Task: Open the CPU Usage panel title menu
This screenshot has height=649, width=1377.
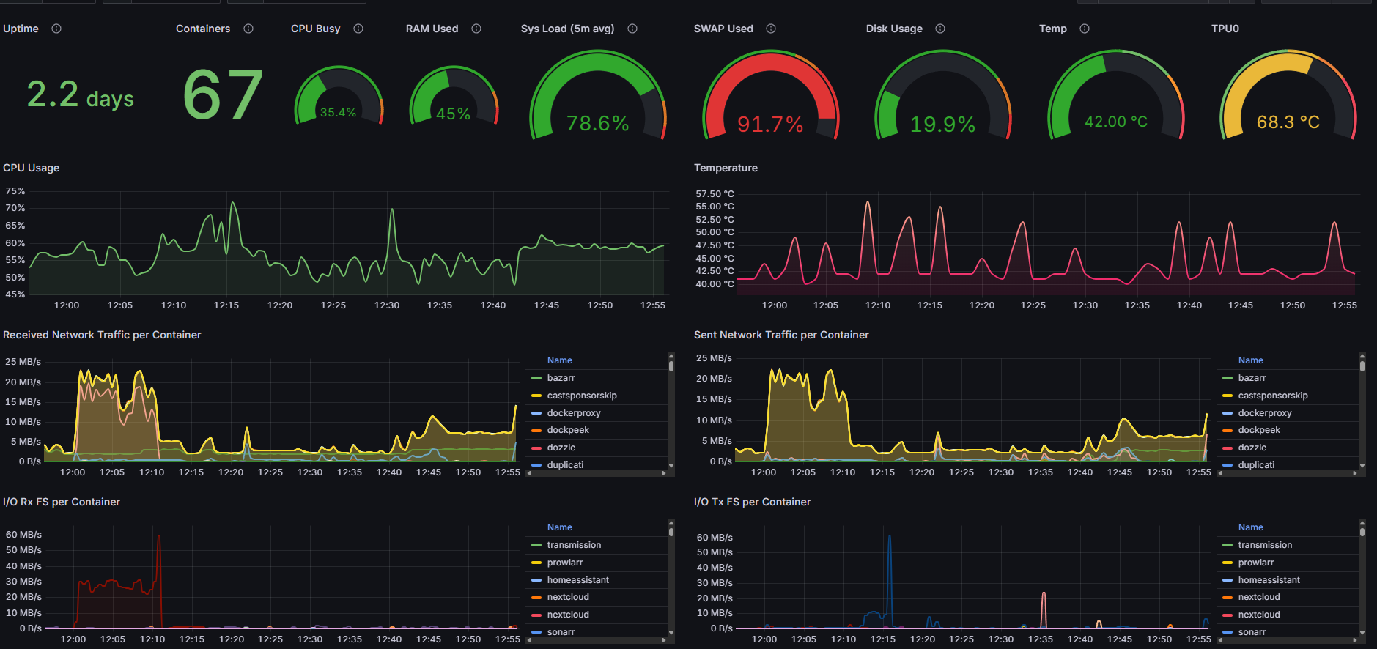Action: [32, 168]
